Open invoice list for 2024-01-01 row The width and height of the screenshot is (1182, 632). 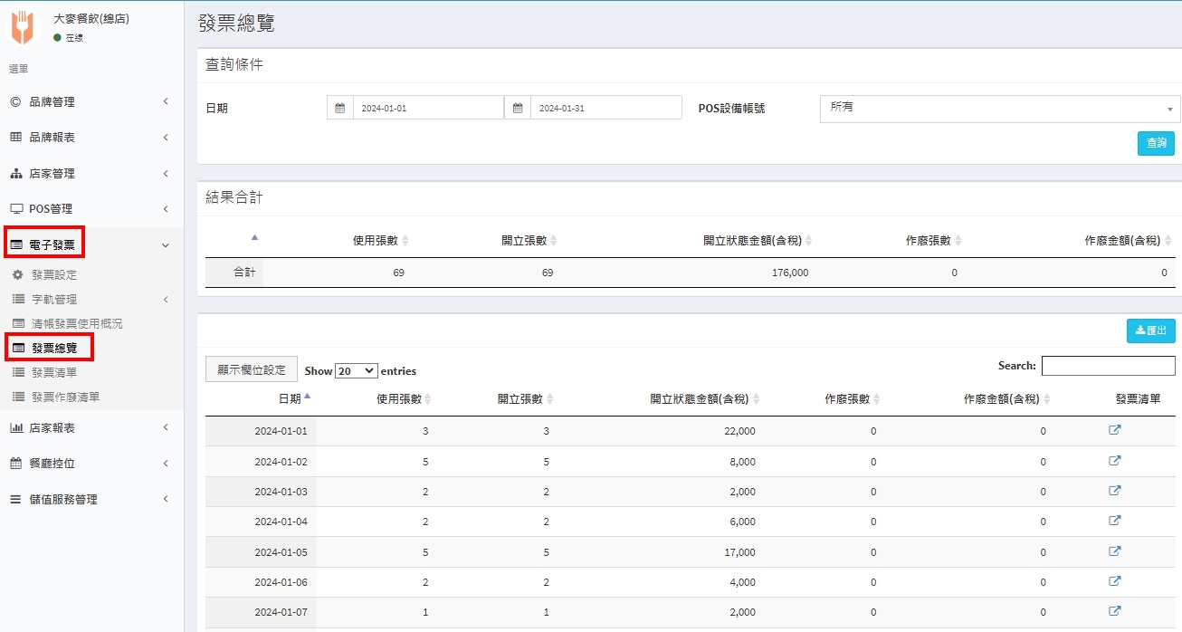[1115, 431]
